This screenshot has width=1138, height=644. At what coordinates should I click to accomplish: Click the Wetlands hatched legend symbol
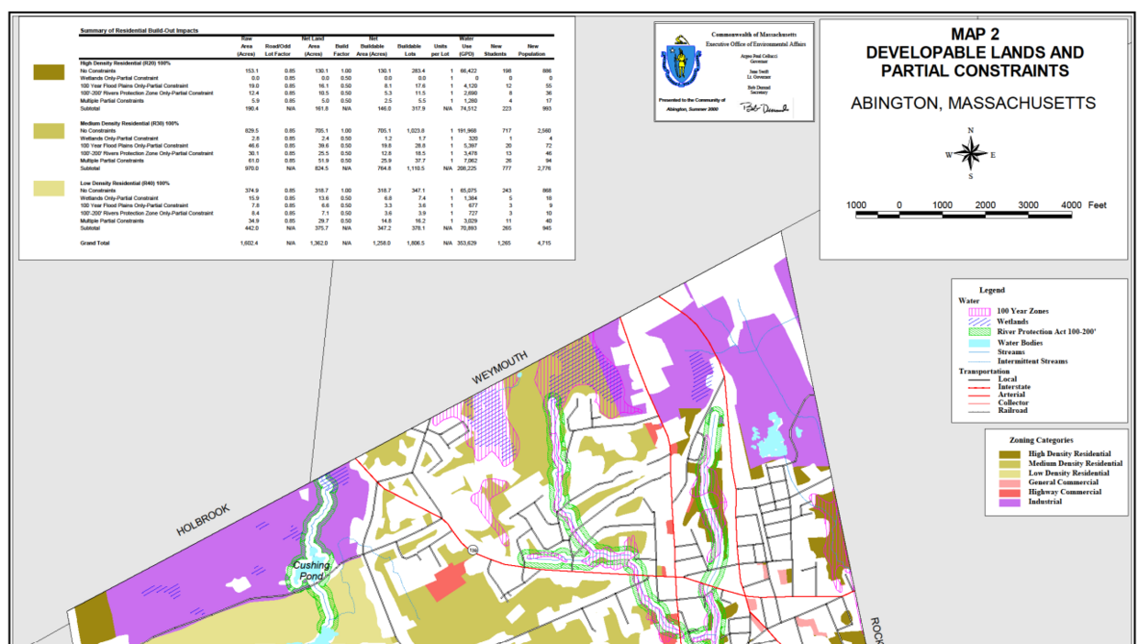click(979, 322)
